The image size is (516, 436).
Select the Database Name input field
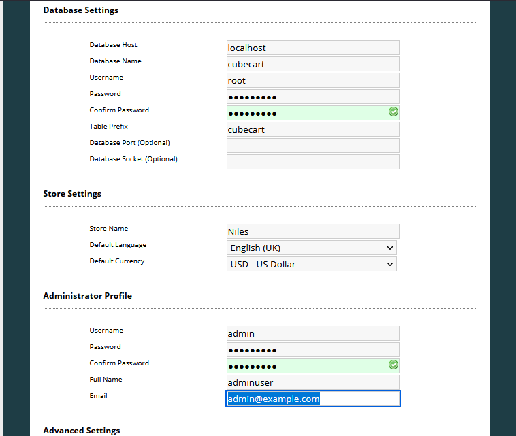coord(312,64)
